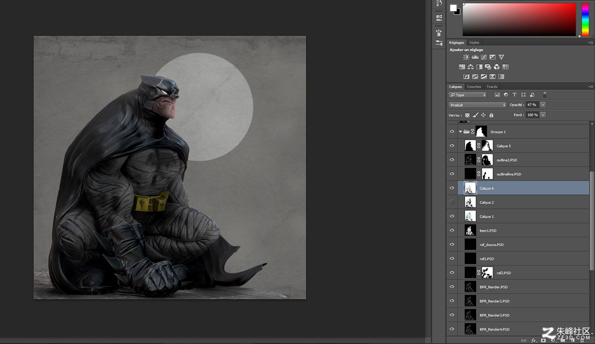Switch to the Styles tab

[474, 42]
